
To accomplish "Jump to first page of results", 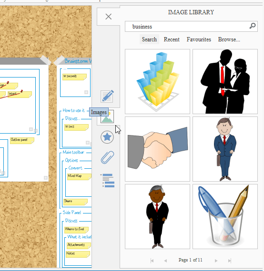I will click(x=152, y=261).
